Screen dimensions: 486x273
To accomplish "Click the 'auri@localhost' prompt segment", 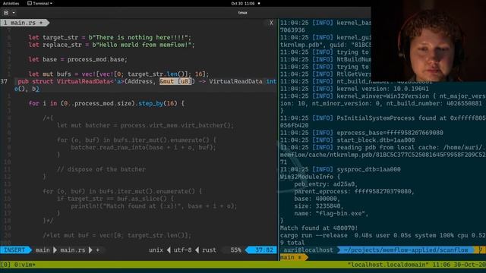I will pos(308,249).
